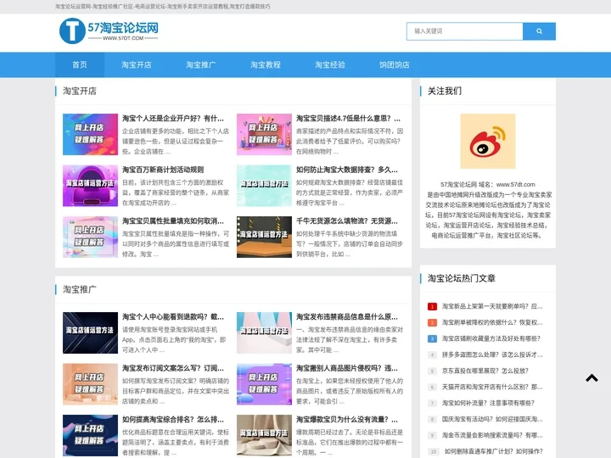Viewport: 611px width, 458px height.
Task: Open article 淘宝宝贝描述4.7低是什么意思
Action: point(348,119)
